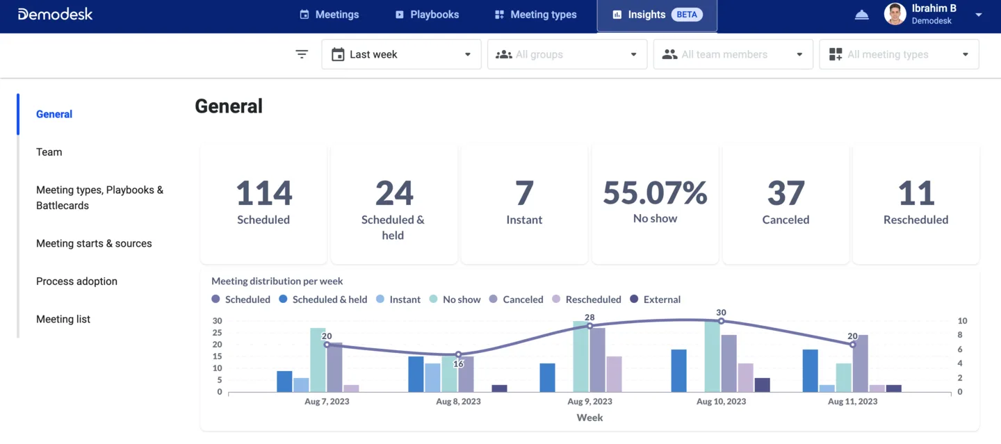Click the External bar on Aug 10
The width and height of the screenshot is (1001, 444).
tap(762, 385)
